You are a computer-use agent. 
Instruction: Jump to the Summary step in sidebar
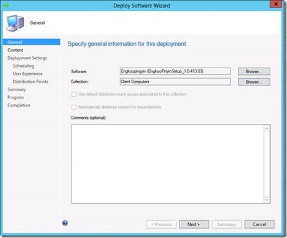[x=17, y=89]
